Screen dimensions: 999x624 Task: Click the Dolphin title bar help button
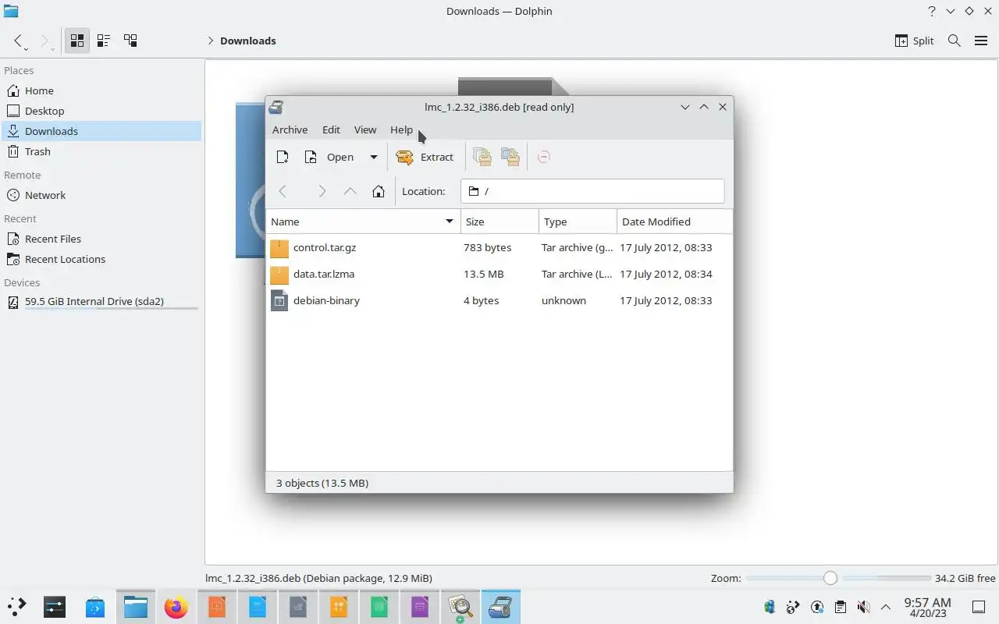(x=931, y=11)
